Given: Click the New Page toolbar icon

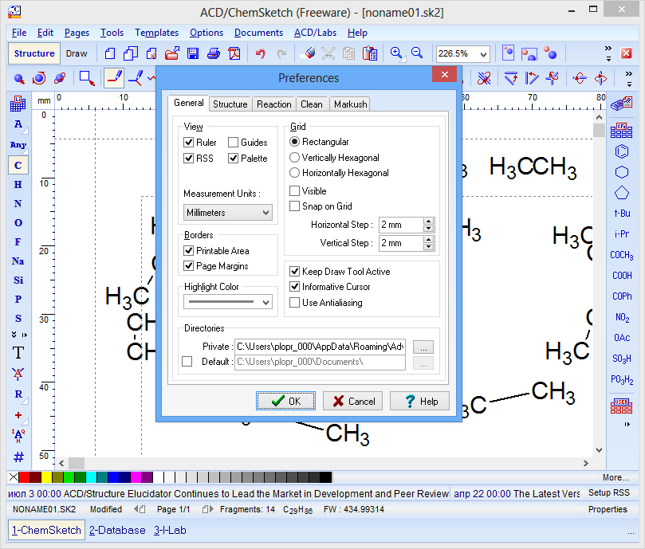Looking at the screenshot, I should coord(110,53).
